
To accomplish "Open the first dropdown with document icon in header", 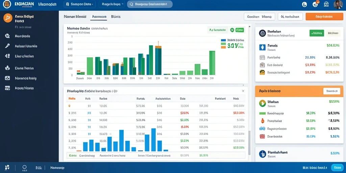I will [x=79, y=4].
